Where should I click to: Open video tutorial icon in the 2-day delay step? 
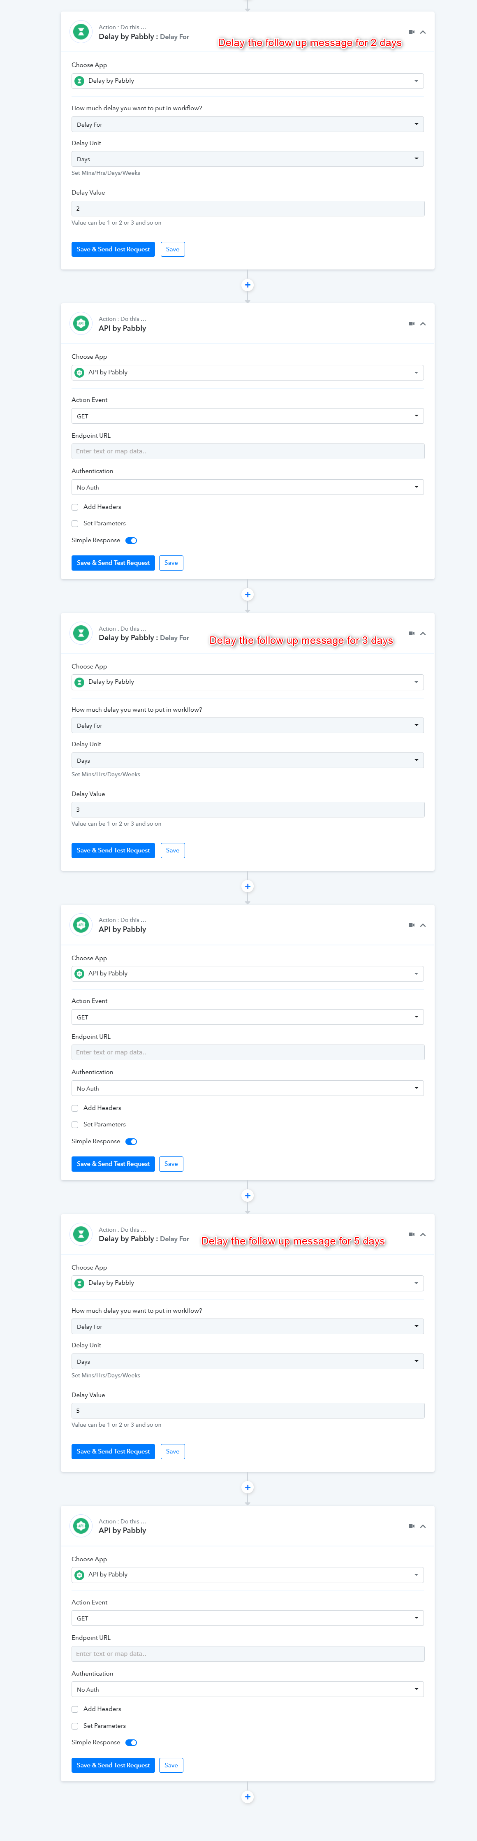pos(411,32)
